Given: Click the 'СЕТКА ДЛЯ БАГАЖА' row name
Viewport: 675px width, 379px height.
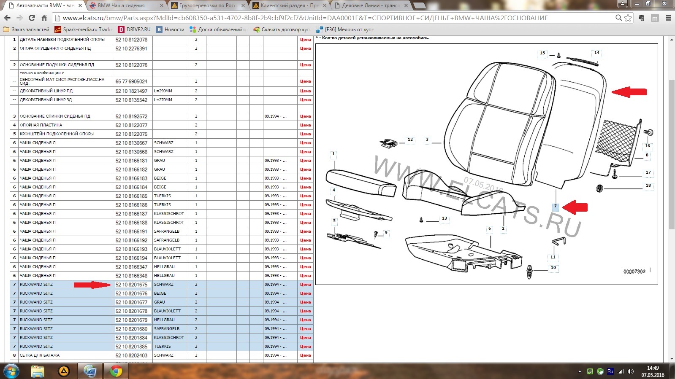Looking at the screenshot, I should tap(40, 355).
